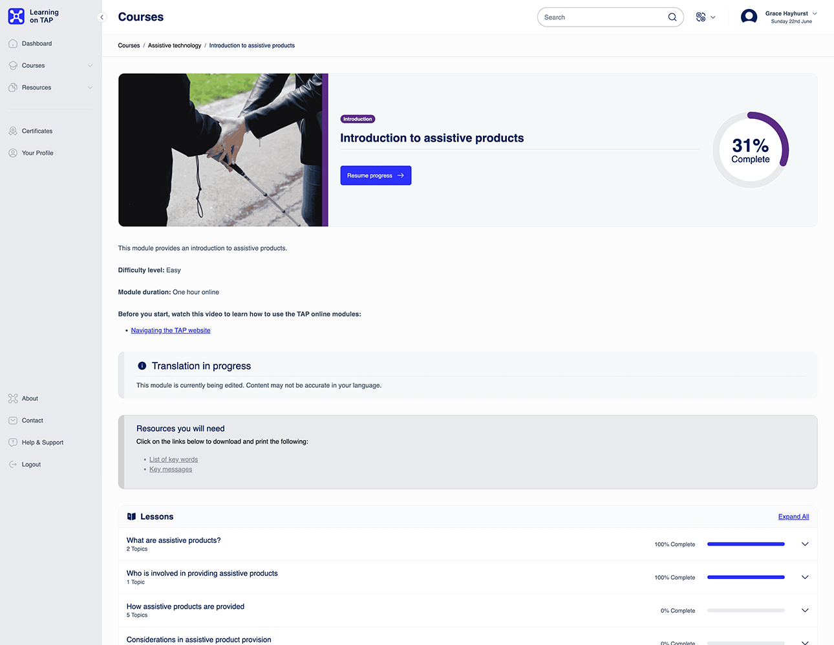Expand the Resources sidebar submenu chevron

coord(90,87)
